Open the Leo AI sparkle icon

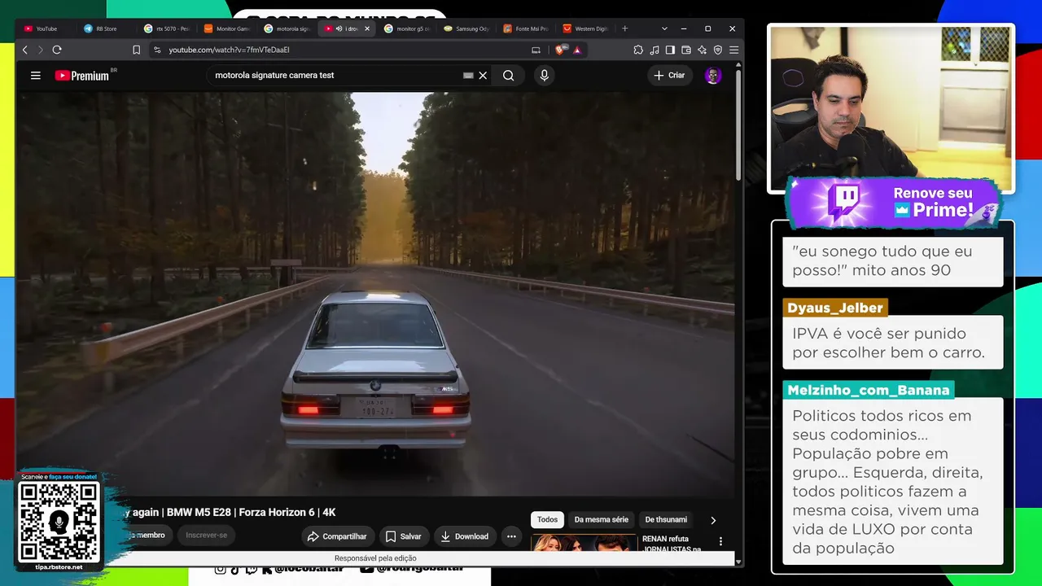tap(702, 50)
